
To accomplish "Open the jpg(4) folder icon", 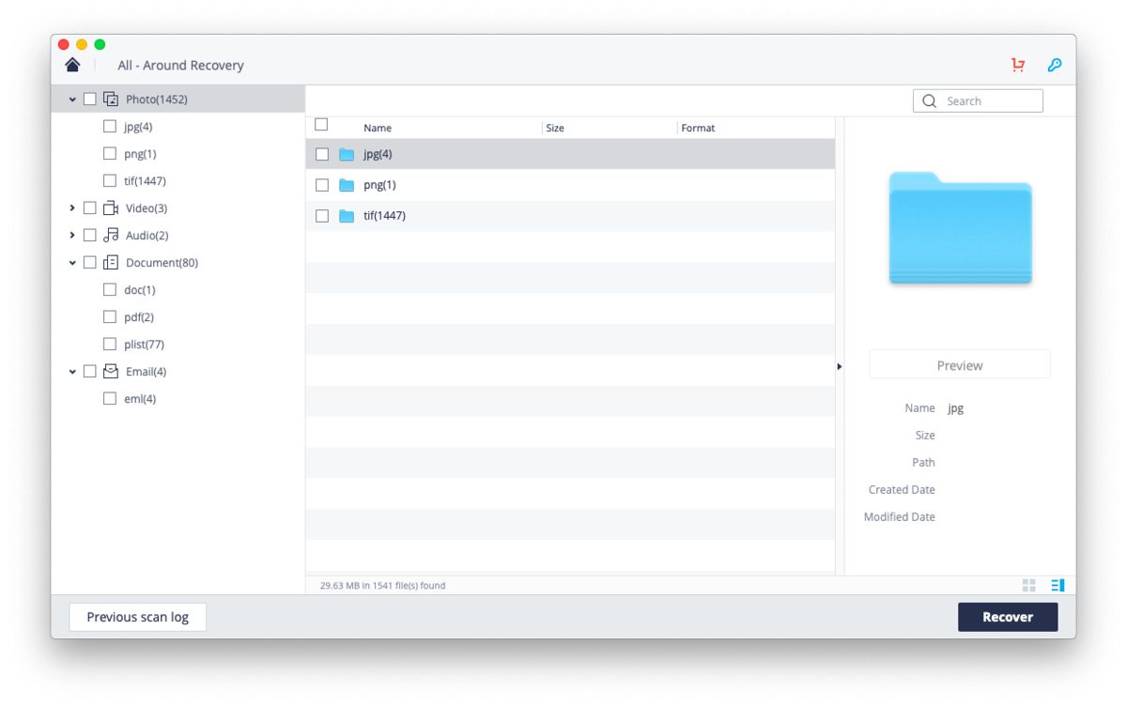I will (346, 153).
